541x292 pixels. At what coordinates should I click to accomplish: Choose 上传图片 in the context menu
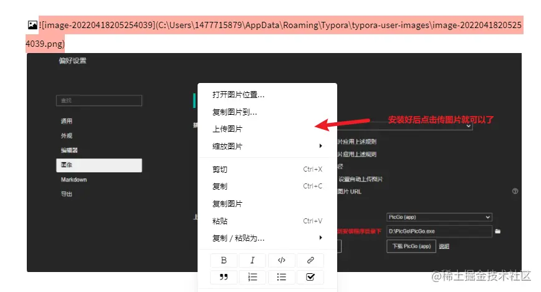pyautogui.click(x=267, y=129)
